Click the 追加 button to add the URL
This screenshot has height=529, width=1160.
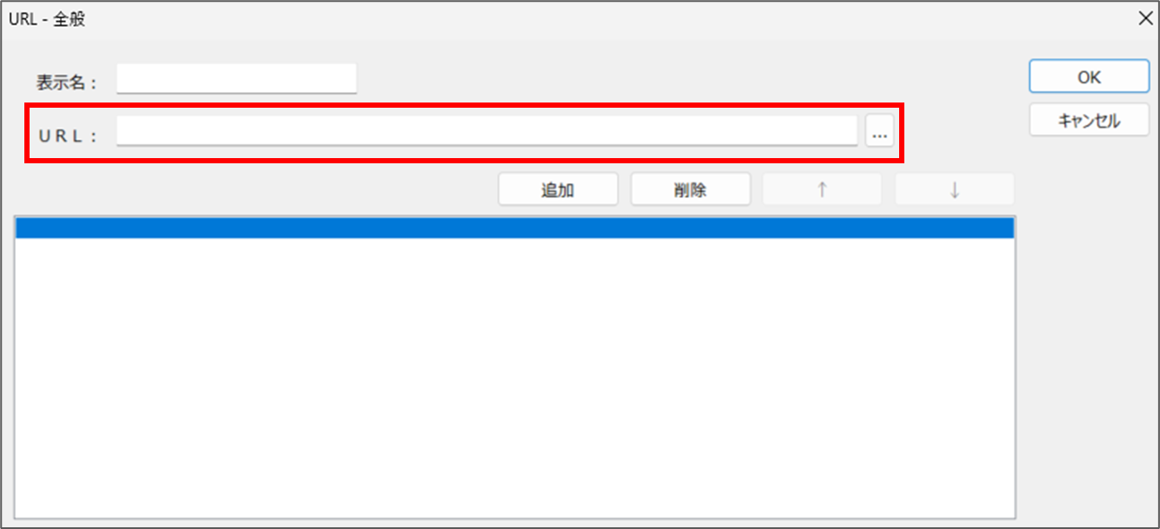point(557,189)
